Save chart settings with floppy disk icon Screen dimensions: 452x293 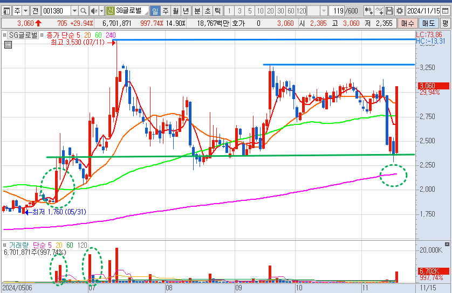click(x=389, y=11)
